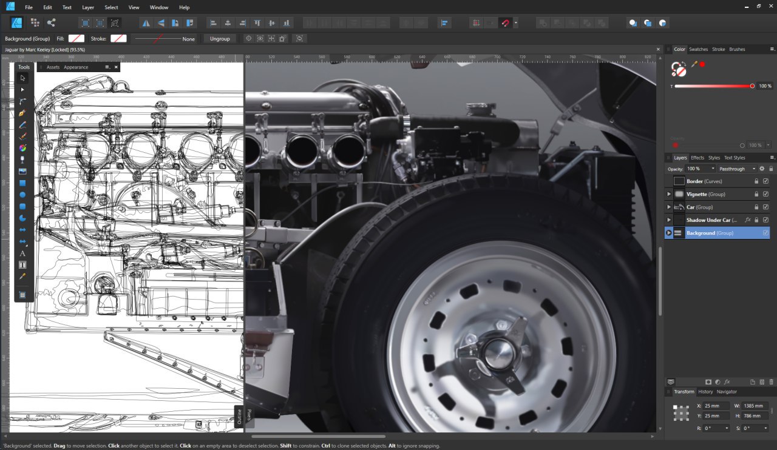This screenshot has height=450, width=777.
Task: Select the Node tool
Action: point(22,90)
